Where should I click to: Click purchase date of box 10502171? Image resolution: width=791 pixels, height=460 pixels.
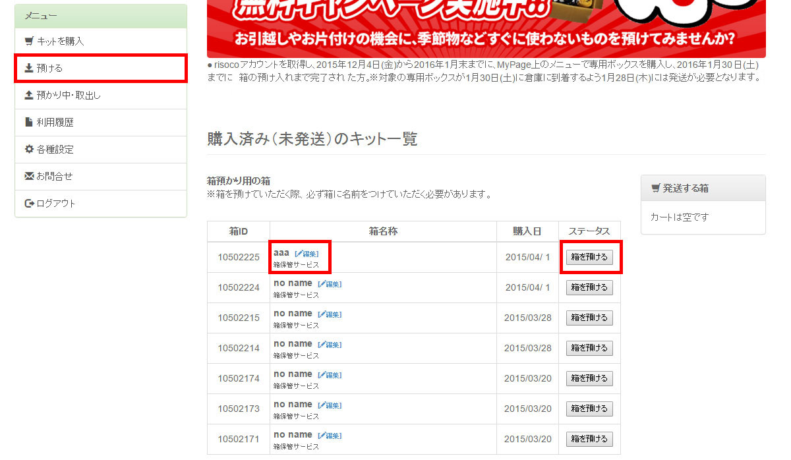pos(528,439)
